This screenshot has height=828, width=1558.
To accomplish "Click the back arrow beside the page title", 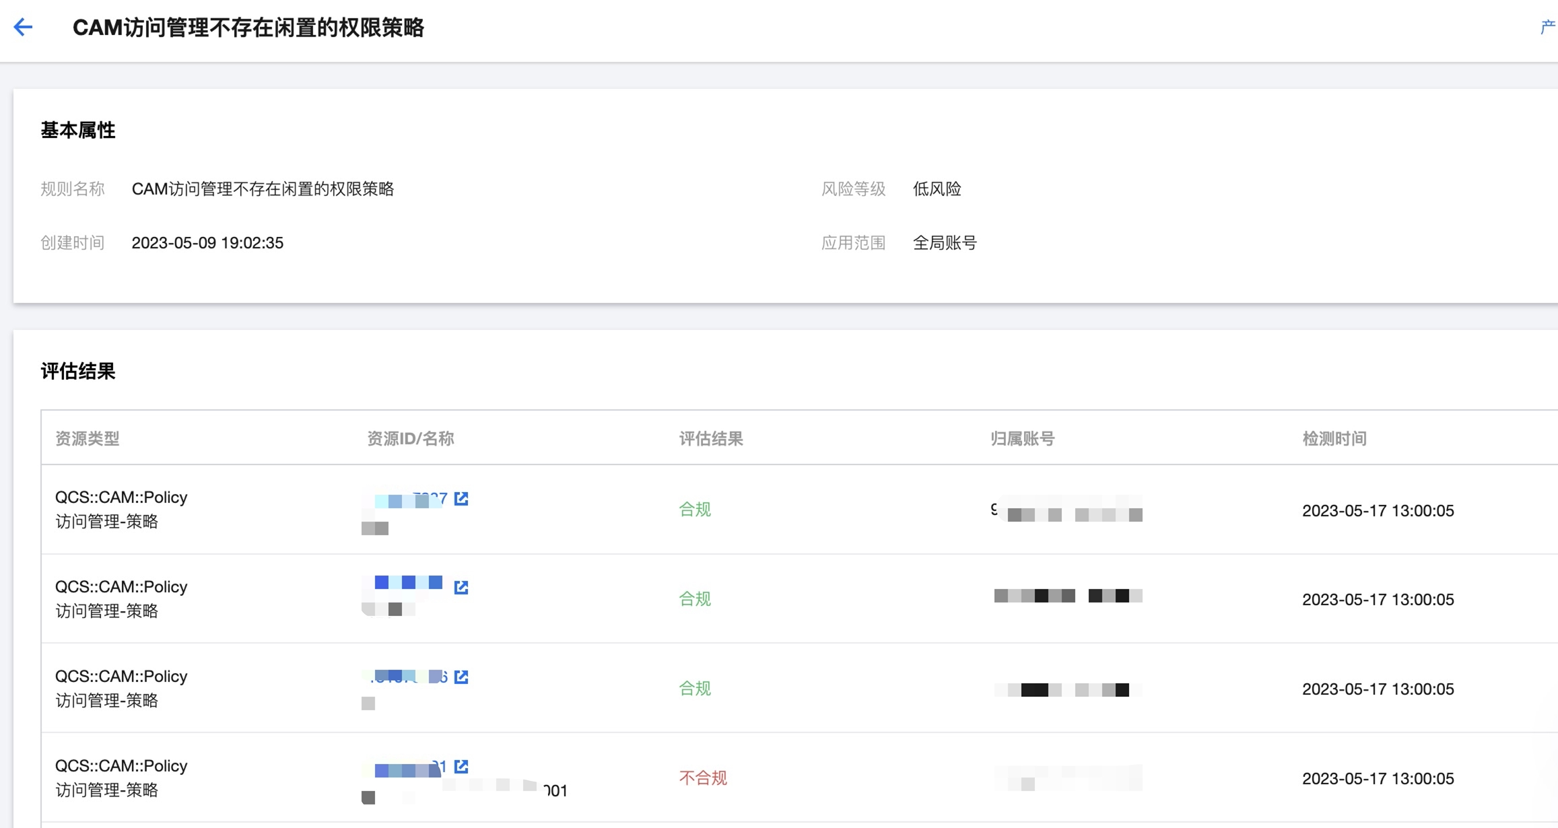I will pos(23,27).
